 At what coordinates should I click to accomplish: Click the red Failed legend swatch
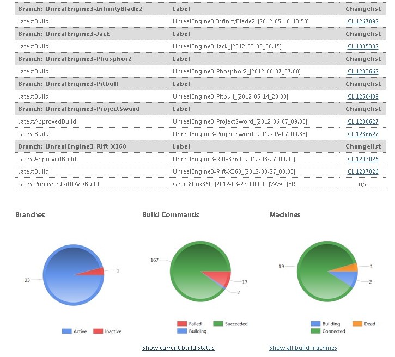(x=182, y=324)
